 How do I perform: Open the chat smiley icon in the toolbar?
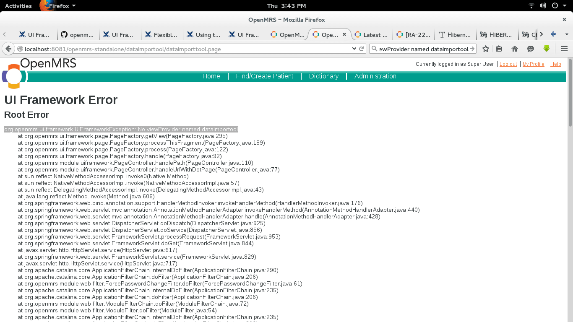531,49
